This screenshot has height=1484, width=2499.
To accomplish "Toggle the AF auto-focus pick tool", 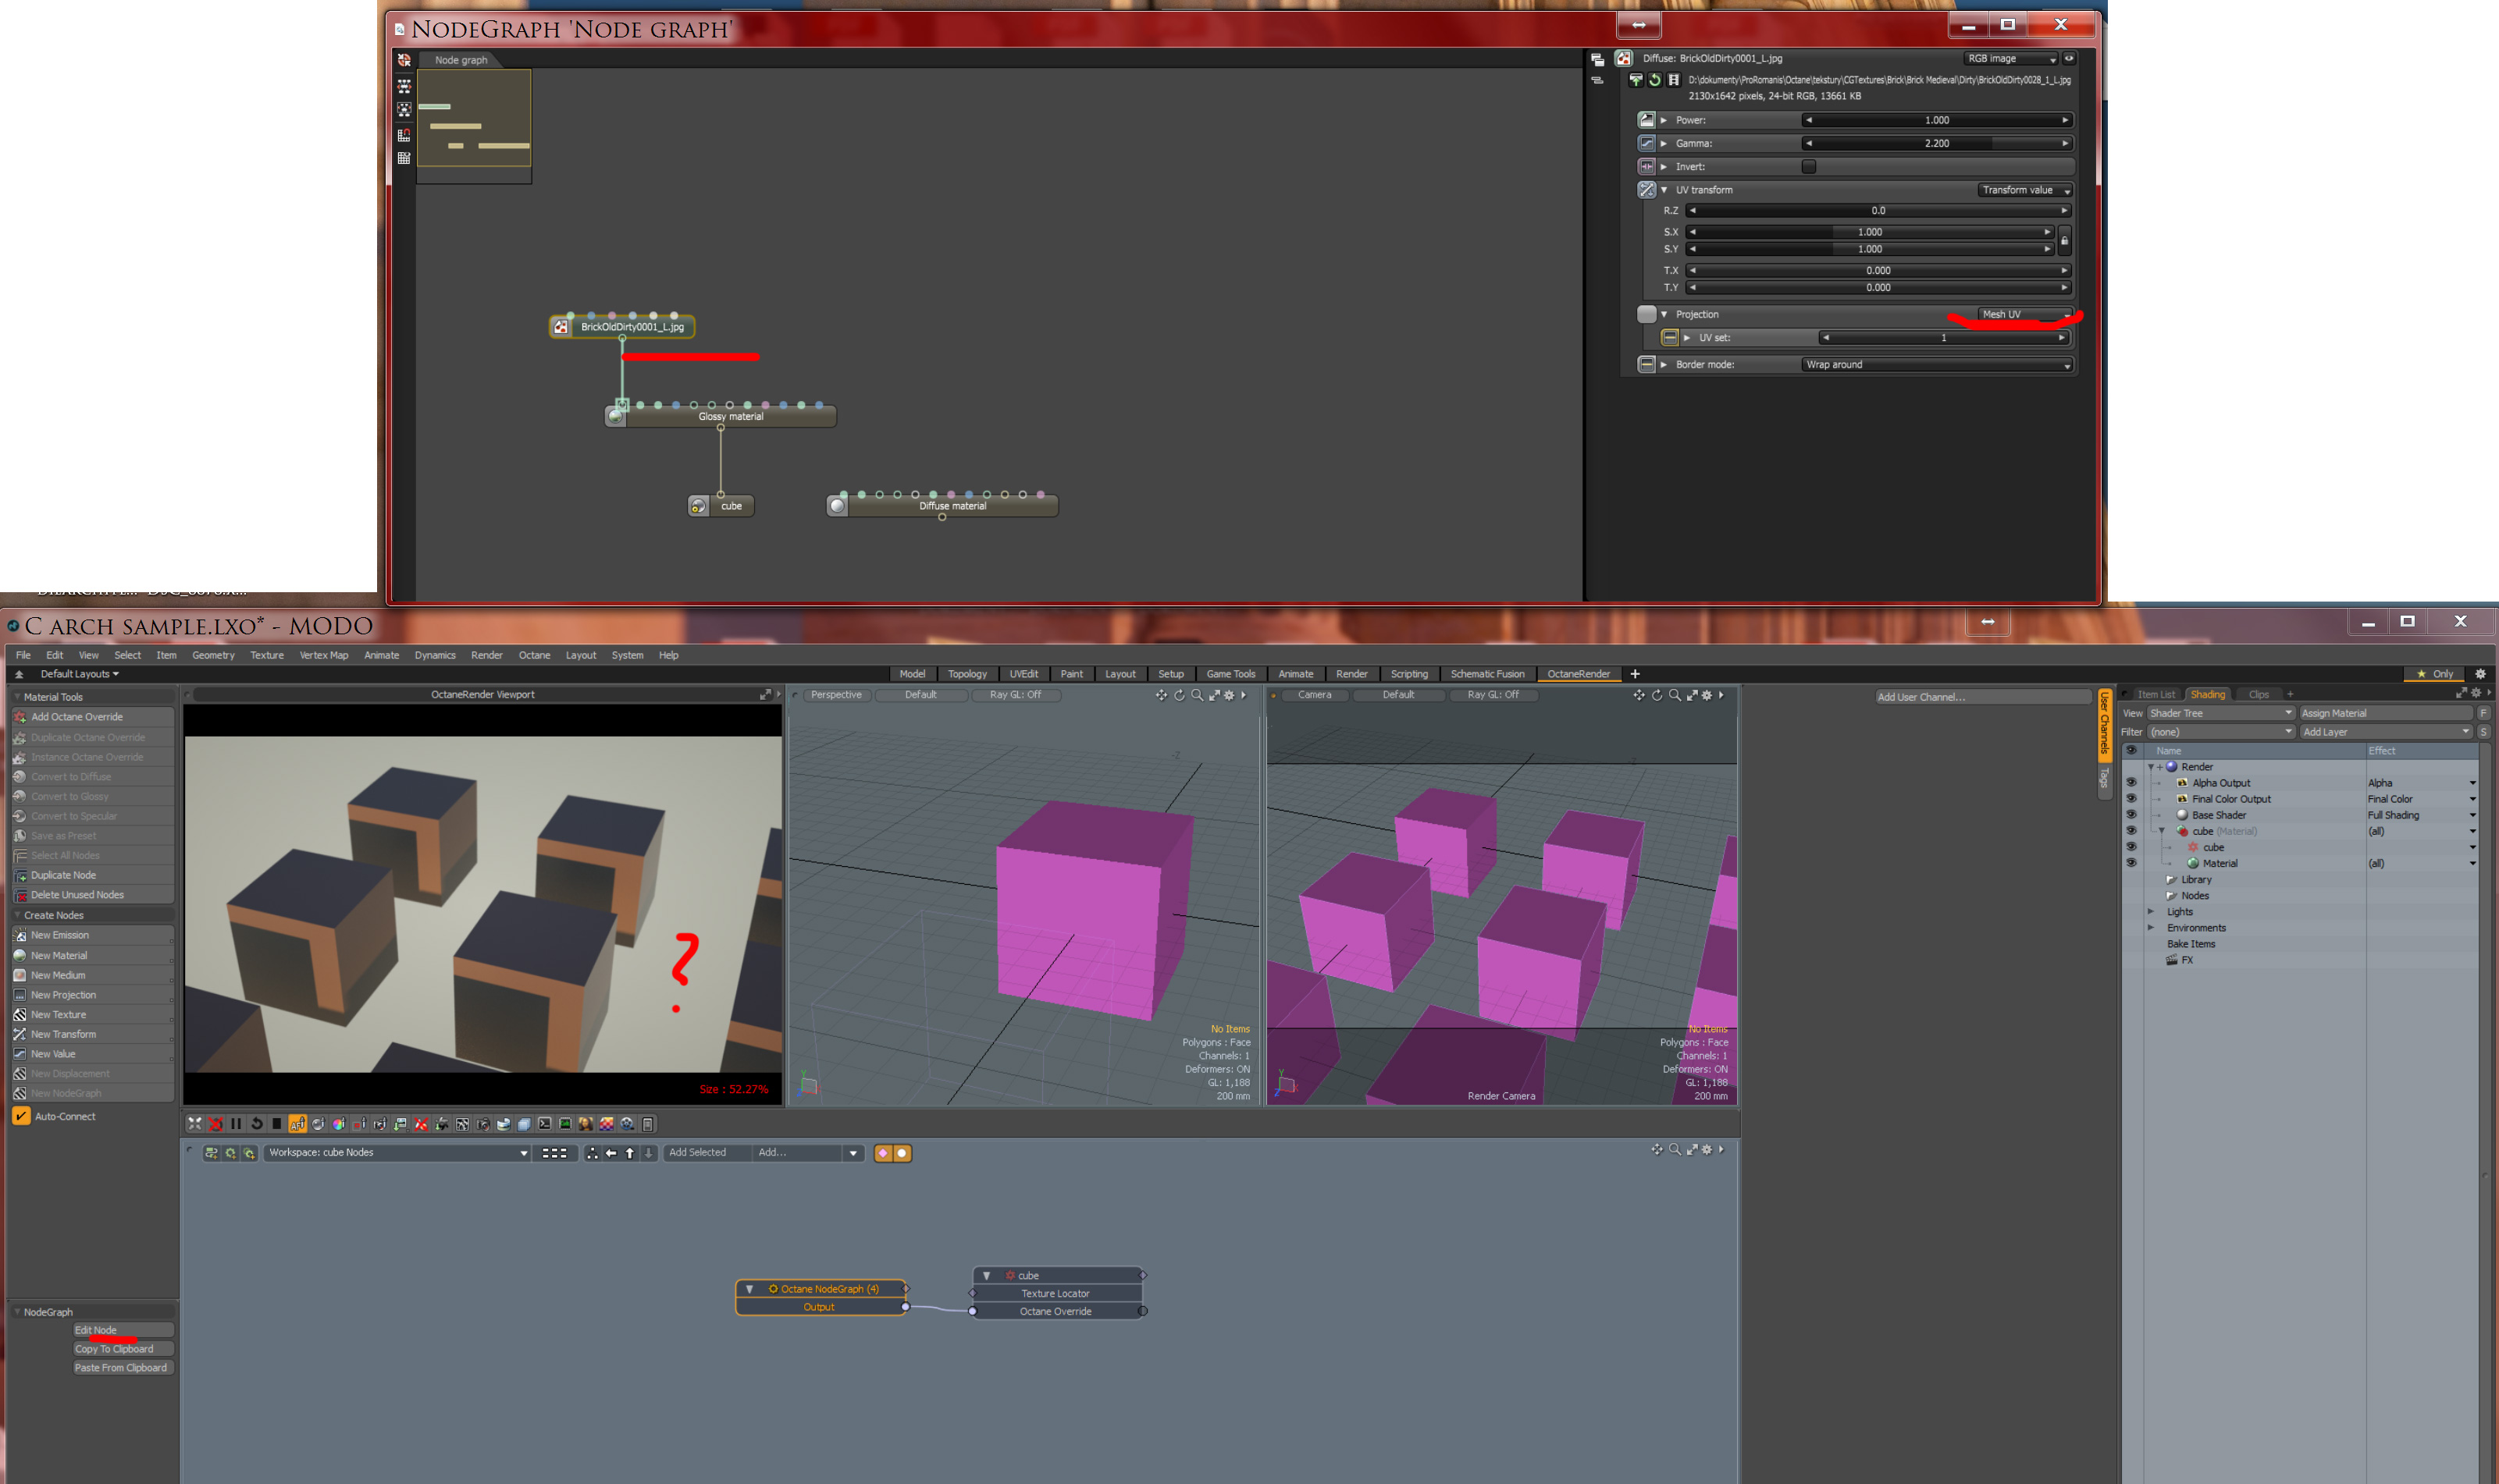I will (x=298, y=1124).
